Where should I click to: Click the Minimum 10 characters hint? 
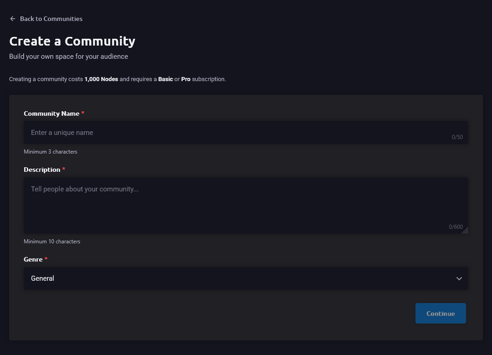click(52, 242)
